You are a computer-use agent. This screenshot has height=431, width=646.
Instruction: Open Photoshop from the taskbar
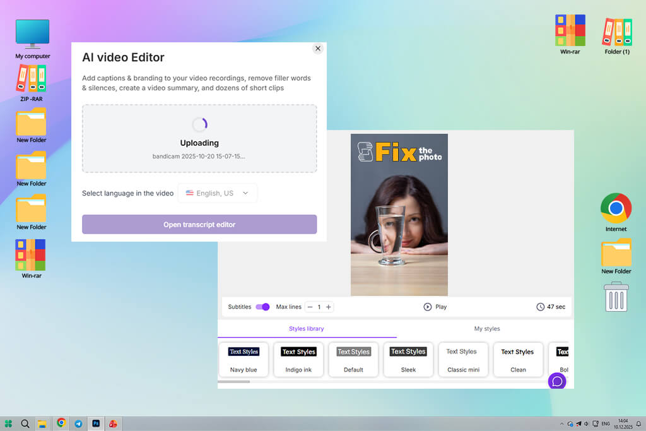[x=96, y=423]
